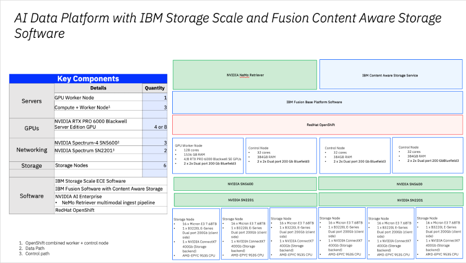Click the "1536 GB RAM" bullet
Image resolution: width=466 pixels, height=263 pixels.
[194, 154]
